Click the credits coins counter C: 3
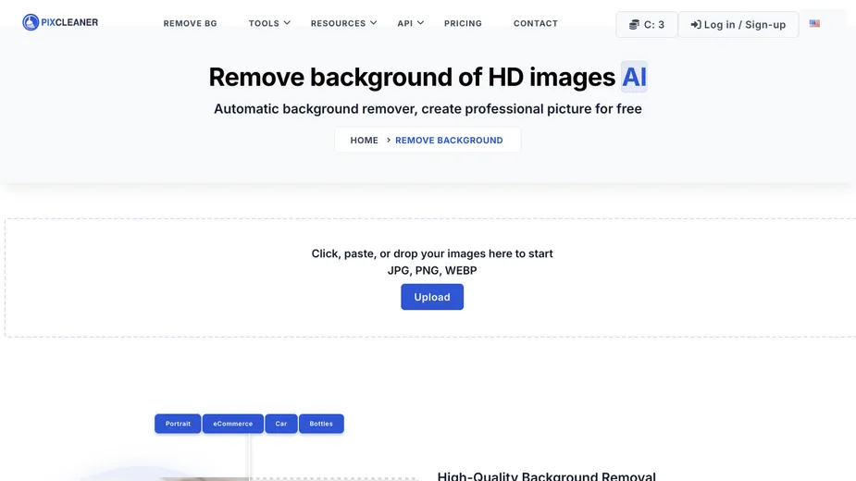The image size is (856, 481). 647,25
